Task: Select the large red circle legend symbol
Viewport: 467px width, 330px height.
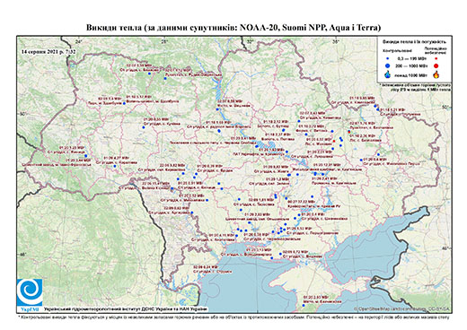Action: point(436,65)
